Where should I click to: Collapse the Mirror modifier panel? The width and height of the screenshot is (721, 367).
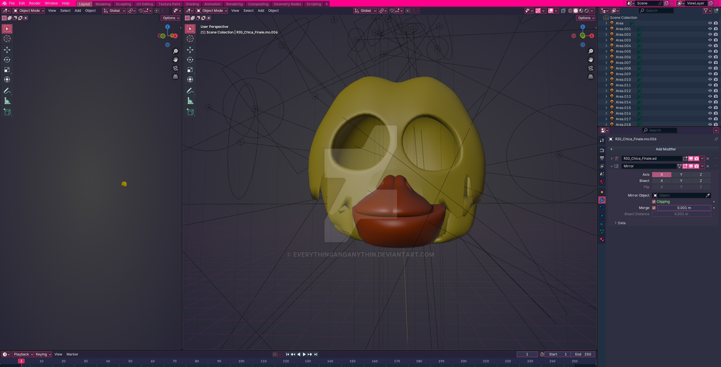612,166
